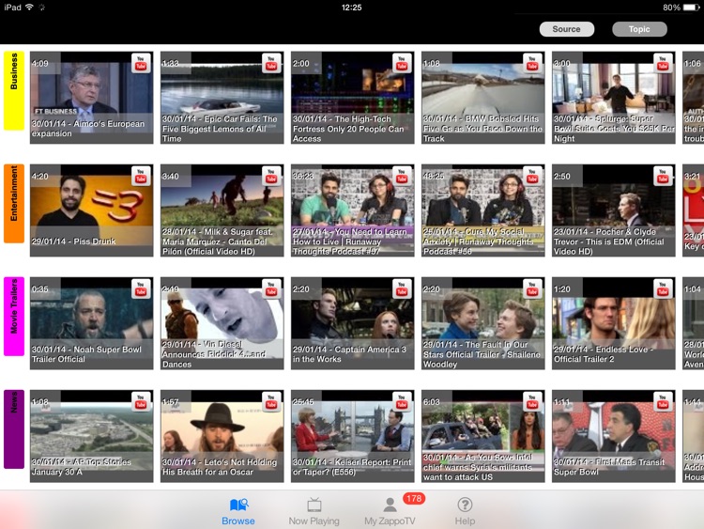704x529 pixels.
Task: Tap YouTube icon on First Mass Transit video
Action: (663, 402)
